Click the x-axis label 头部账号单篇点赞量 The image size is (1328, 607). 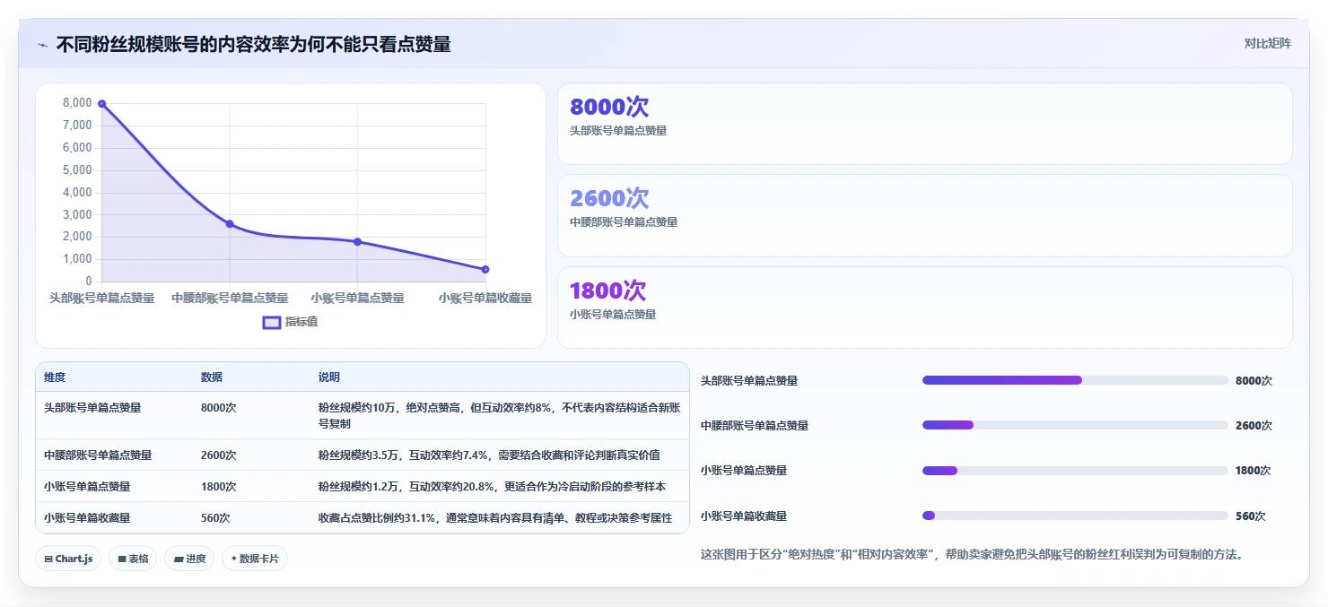click(101, 298)
